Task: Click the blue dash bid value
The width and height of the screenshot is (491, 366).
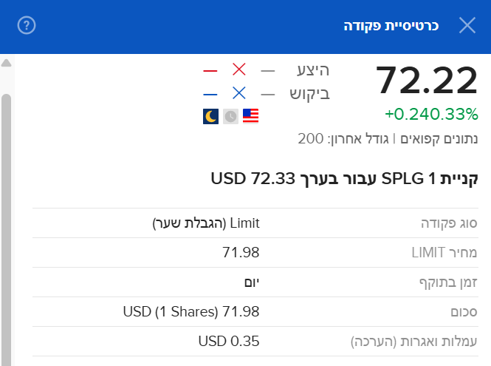Action: (x=210, y=94)
